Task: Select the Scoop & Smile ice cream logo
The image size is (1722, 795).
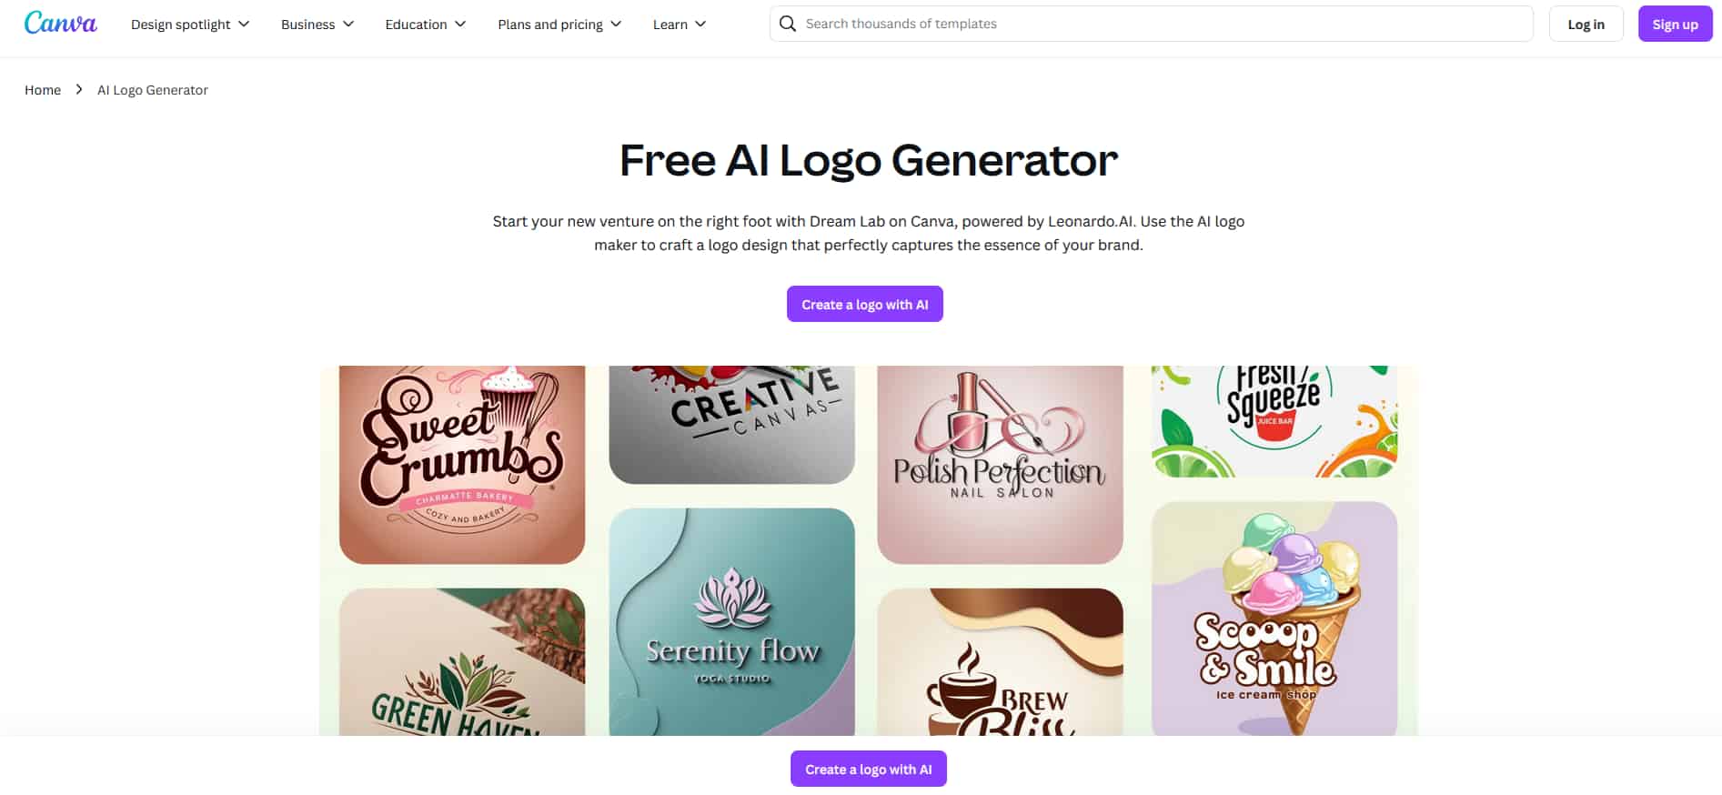Action: [1274, 619]
